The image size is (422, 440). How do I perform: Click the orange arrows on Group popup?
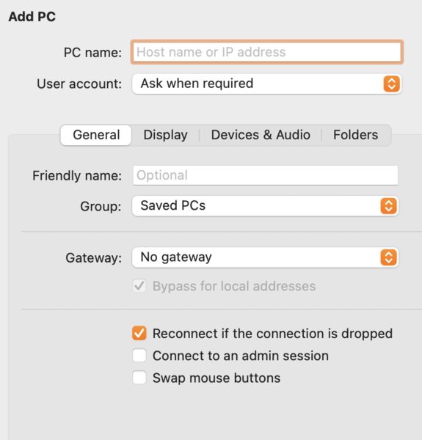point(389,206)
